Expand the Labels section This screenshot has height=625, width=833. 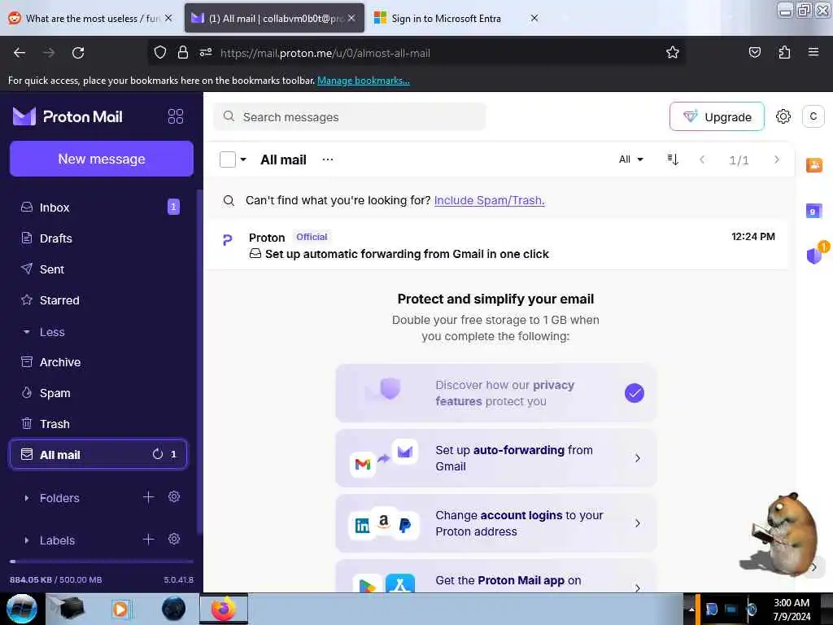(x=27, y=540)
